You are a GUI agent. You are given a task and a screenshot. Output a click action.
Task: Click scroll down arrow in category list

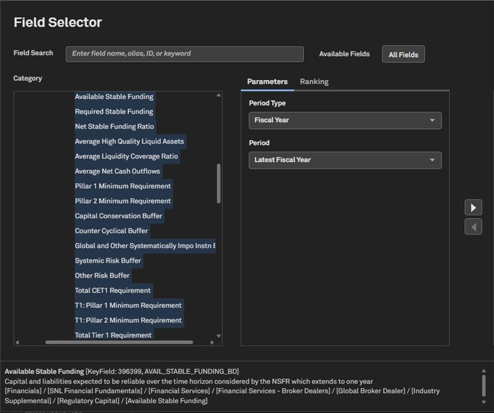(x=219, y=336)
